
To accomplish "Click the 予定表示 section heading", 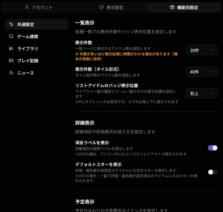I will point(85,202).
